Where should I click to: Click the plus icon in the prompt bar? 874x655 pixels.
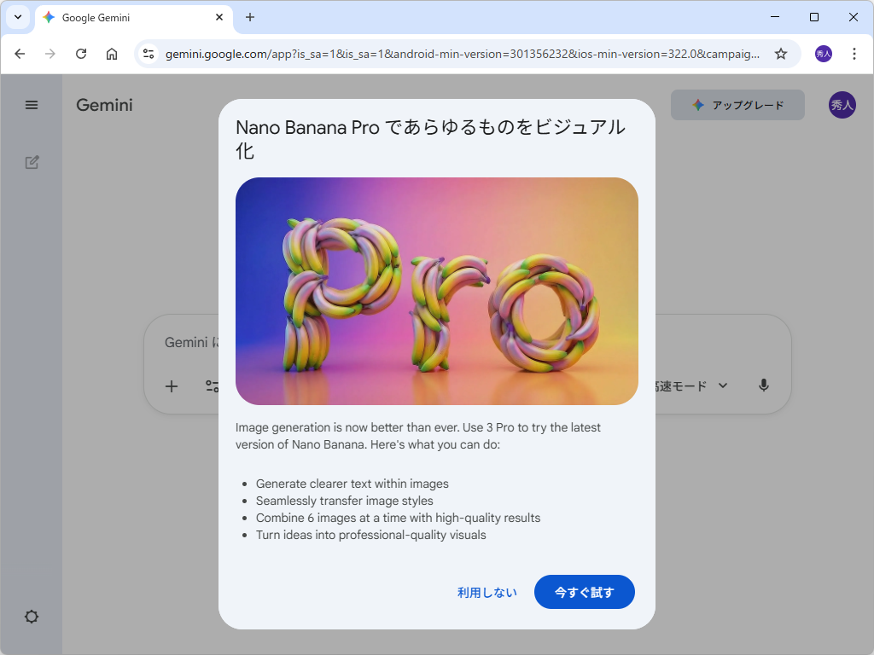(x=171, y=385)
